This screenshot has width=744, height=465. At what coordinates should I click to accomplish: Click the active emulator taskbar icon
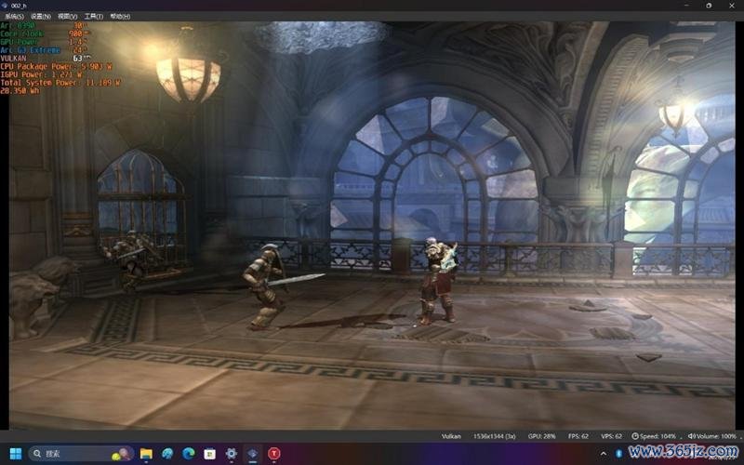click(x=252, y=454)
